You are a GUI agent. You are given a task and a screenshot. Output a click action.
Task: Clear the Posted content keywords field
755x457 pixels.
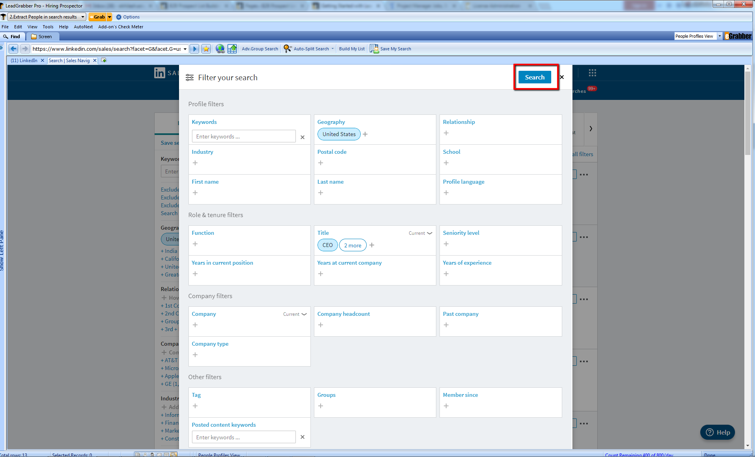pos(303,437)
